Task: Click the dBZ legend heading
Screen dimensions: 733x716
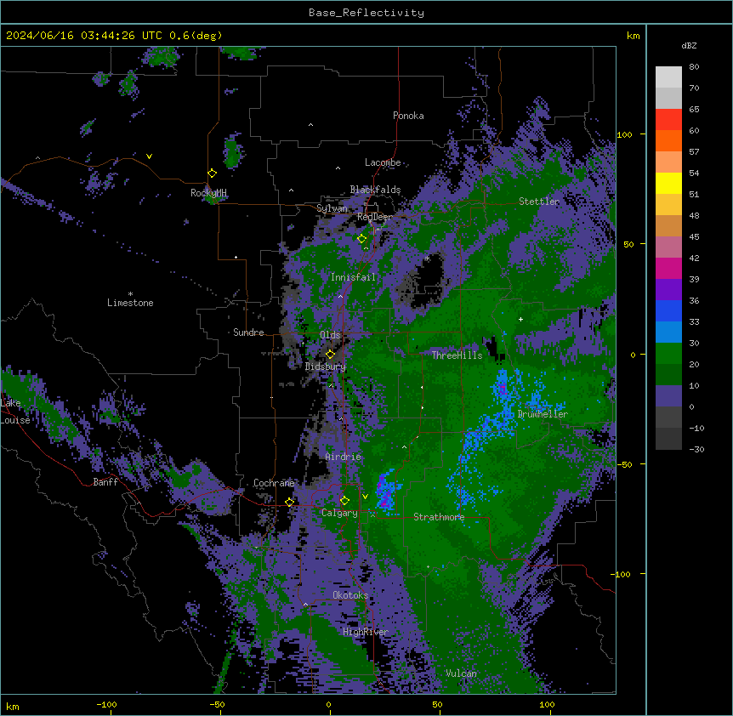Action: [x=689, y=46]
